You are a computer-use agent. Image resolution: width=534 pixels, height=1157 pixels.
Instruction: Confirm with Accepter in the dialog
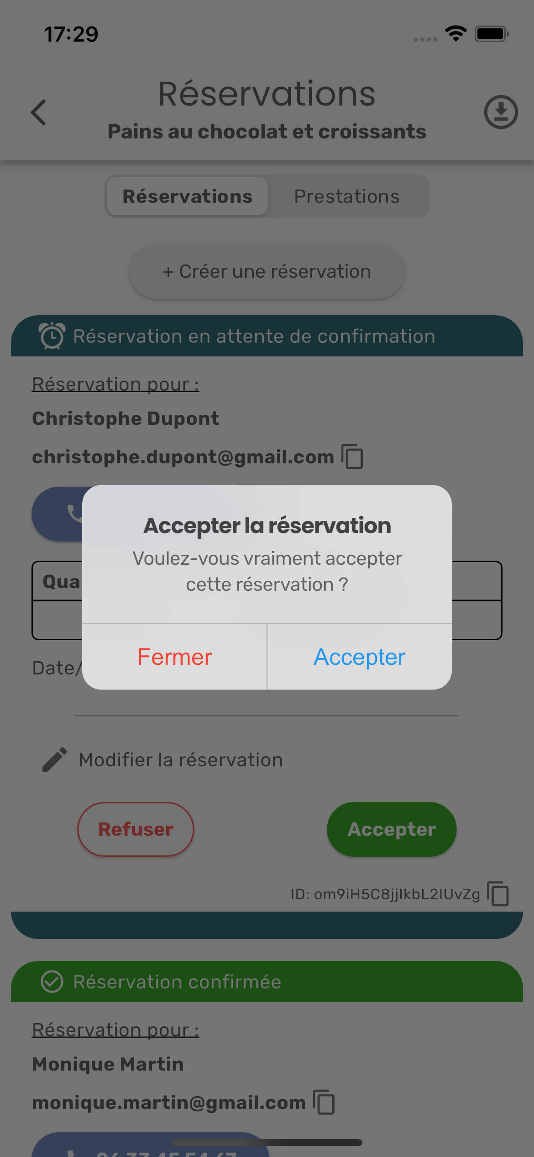359,657
